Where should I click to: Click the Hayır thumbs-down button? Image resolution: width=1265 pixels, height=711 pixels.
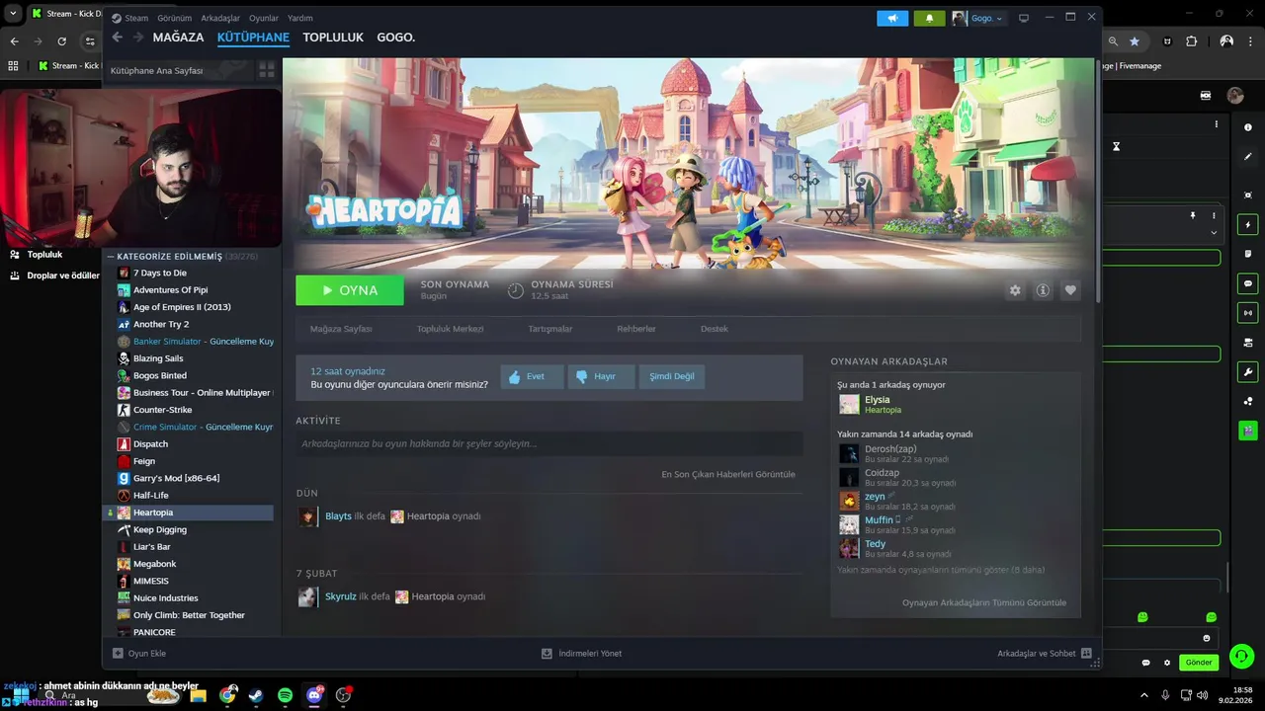[601, 376]
